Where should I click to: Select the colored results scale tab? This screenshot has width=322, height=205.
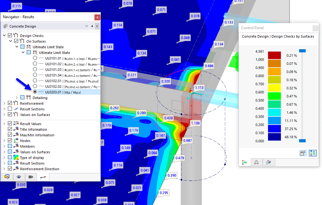(244, 162)
